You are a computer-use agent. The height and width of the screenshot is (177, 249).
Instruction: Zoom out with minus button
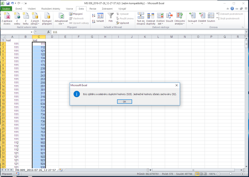point(219,174)
